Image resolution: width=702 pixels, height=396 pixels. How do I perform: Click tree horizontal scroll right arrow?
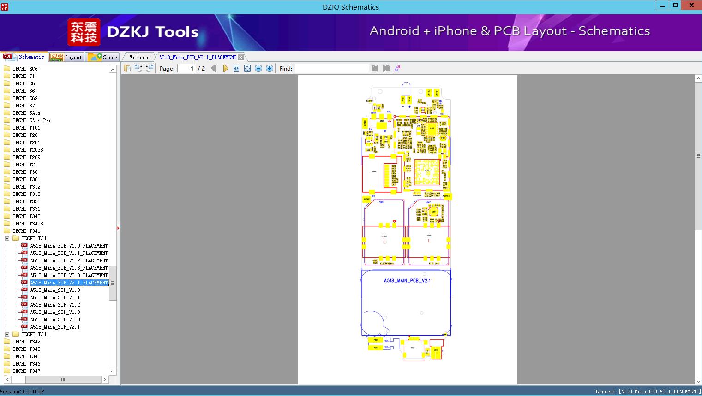pyautogui.click(x=105, y=379)
